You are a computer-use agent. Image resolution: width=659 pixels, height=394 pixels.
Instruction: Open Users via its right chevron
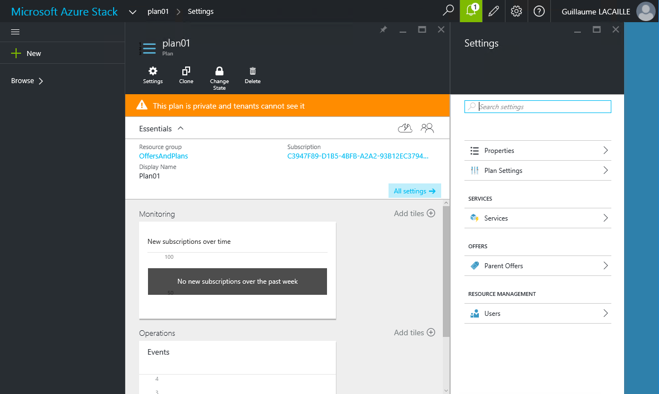coord(606,313)
